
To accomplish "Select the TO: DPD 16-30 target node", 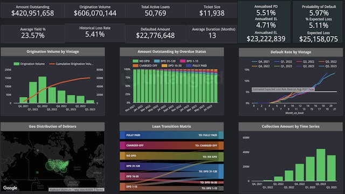I will coord(221,182).
